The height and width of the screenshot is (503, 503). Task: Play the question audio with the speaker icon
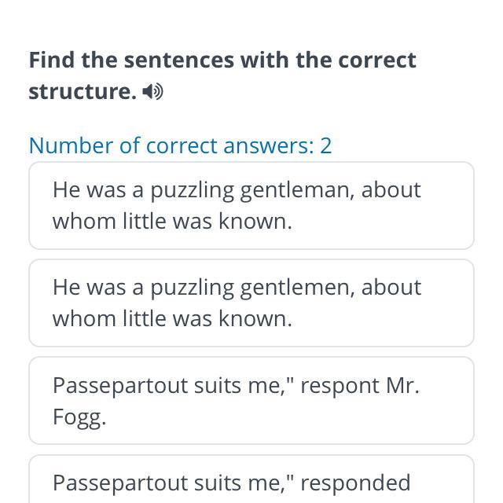153,92
